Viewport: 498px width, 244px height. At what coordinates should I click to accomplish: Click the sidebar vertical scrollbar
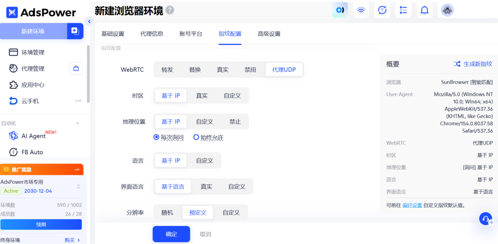pyautogui.click(x=88, y=74)
